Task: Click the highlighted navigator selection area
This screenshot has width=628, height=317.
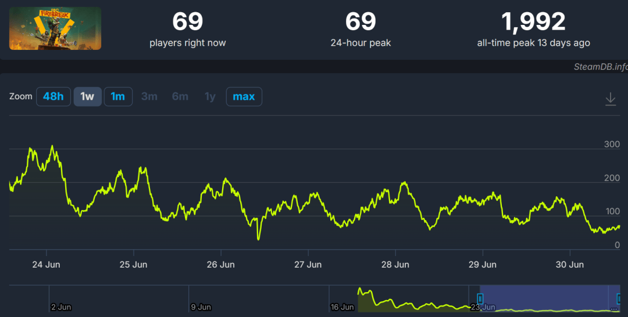Action: pyautogui.click(x=549, y=298)
